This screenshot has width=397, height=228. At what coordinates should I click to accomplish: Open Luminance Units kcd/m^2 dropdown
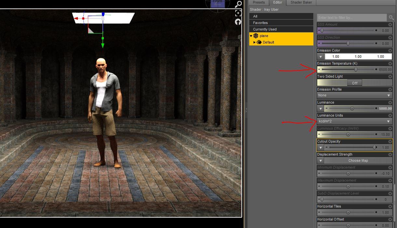[355, 121]
